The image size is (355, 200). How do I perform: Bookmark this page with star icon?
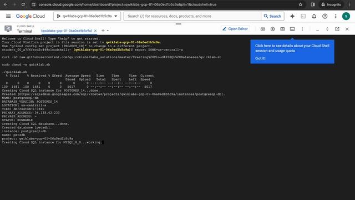301,4
